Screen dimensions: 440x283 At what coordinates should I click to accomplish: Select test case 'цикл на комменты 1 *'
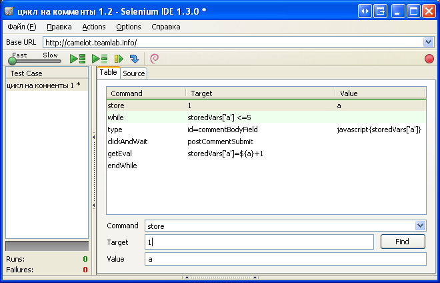tap(47, 85)
